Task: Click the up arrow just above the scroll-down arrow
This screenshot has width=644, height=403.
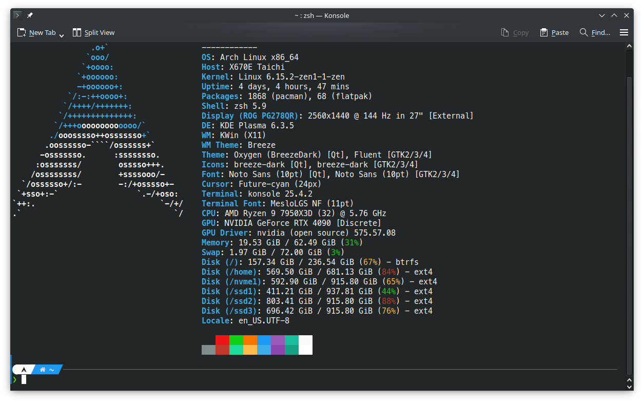Action: (x=630, y=379)
